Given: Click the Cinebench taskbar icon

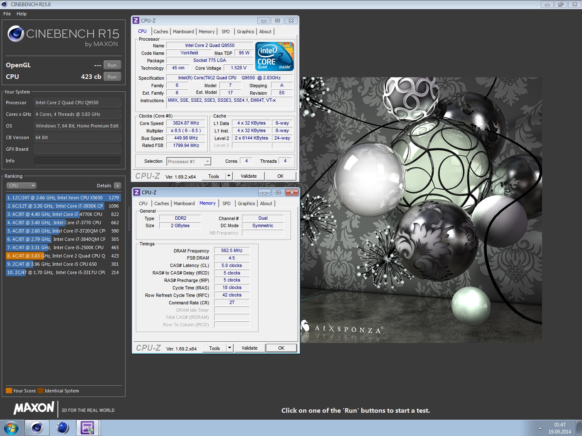Looking at the screenshot, I should pos(37,427).
